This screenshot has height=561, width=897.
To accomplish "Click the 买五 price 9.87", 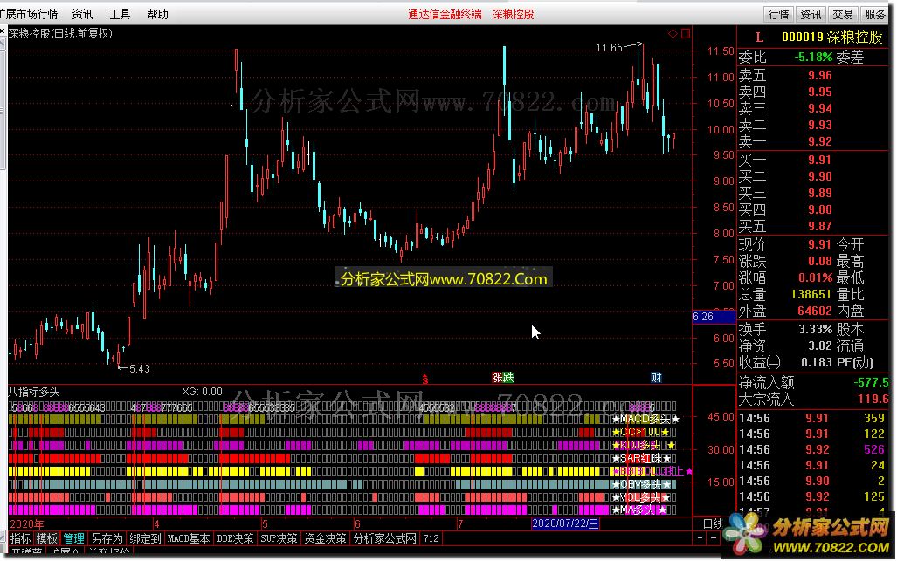I will pyautogui.click(x=820, y=226).
